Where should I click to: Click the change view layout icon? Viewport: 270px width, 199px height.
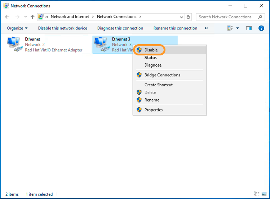click(x=230, y=28)
